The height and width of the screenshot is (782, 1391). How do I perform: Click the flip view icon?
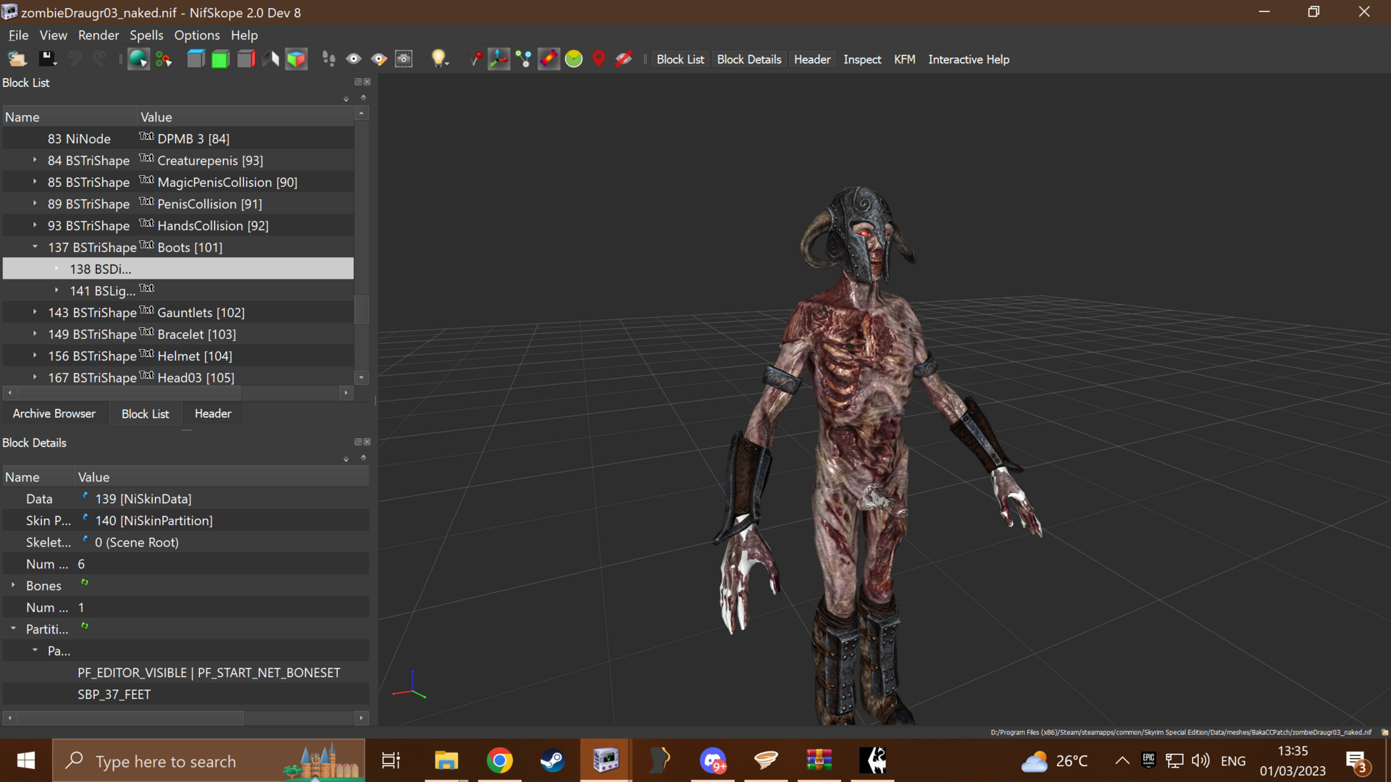point(271,59)
